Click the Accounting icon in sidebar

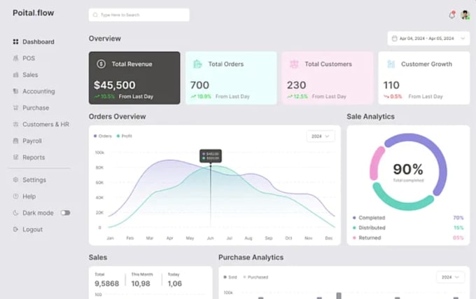16,91
